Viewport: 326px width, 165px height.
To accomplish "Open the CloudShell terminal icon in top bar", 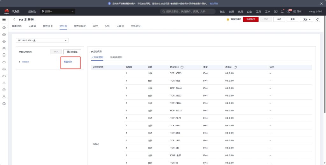I will [276, 12].
